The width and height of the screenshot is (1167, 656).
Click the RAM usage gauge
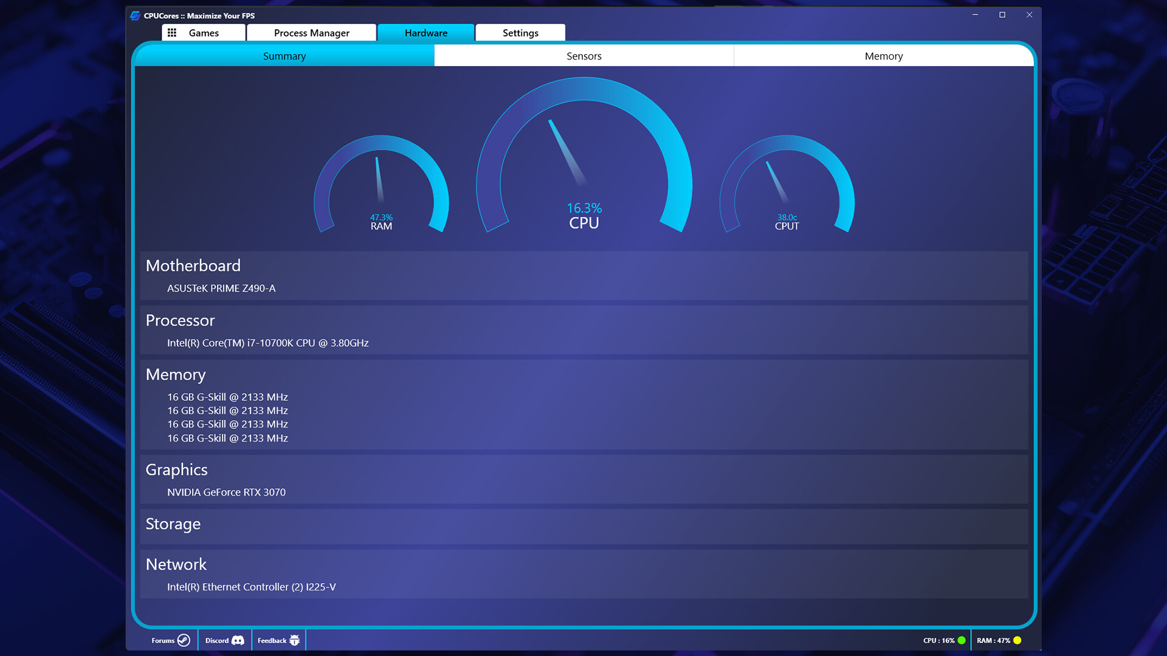[x=381, y=194]
